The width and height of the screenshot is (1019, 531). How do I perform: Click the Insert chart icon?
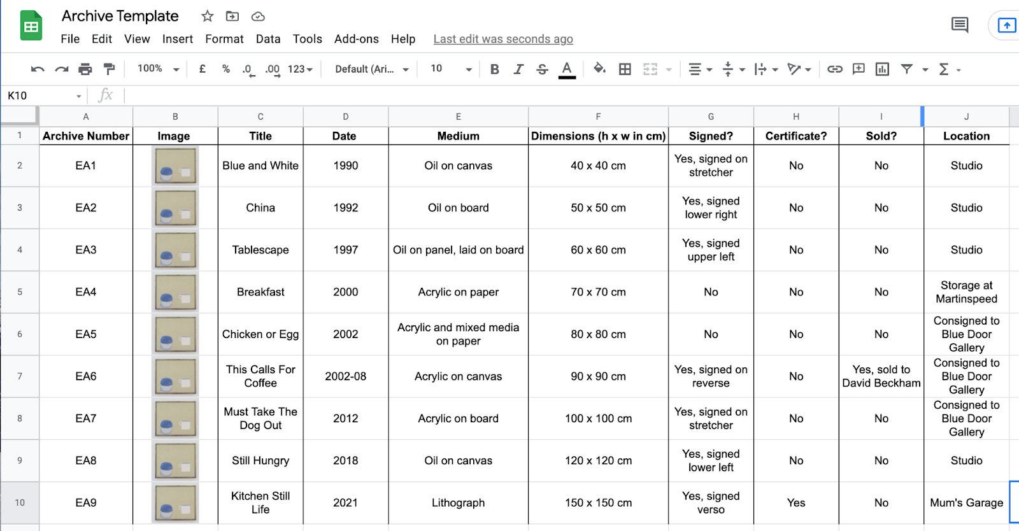pyautogui.click(x=882, y=69)
